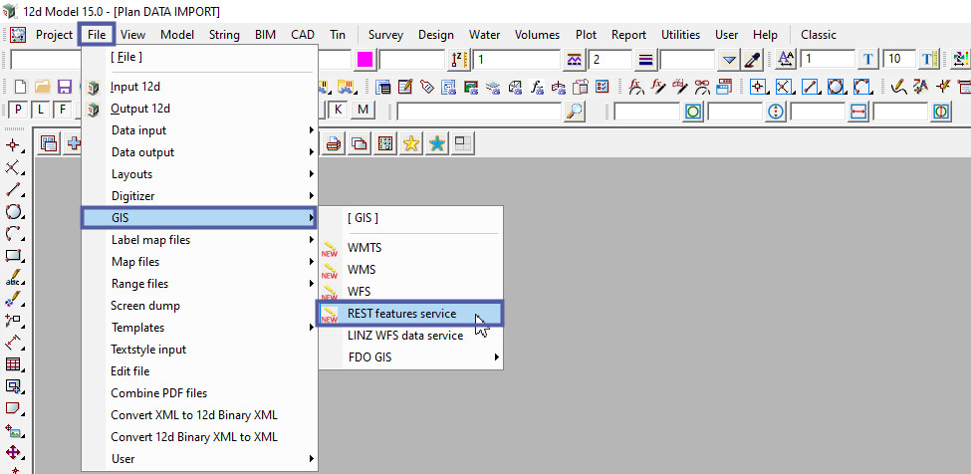Click the search text field beside magnifier

click(x=479, y=111)
